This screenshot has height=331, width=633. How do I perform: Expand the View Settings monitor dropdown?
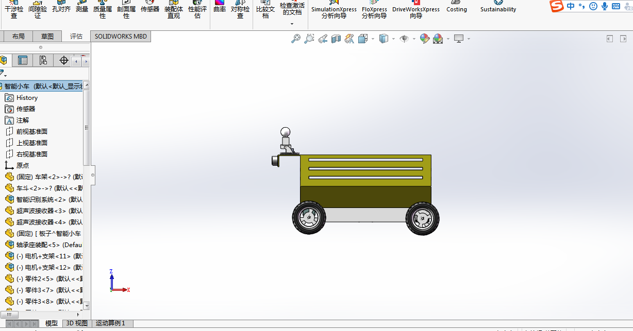point(469,39)
